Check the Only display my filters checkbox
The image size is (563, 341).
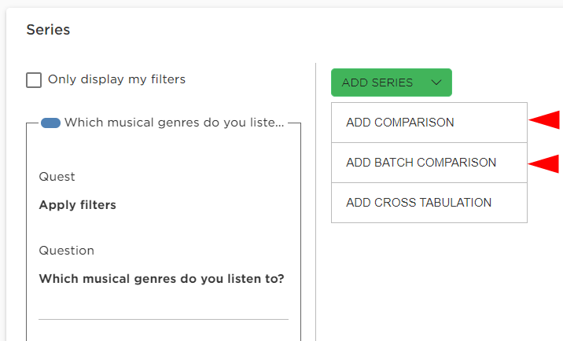point(34,79)
